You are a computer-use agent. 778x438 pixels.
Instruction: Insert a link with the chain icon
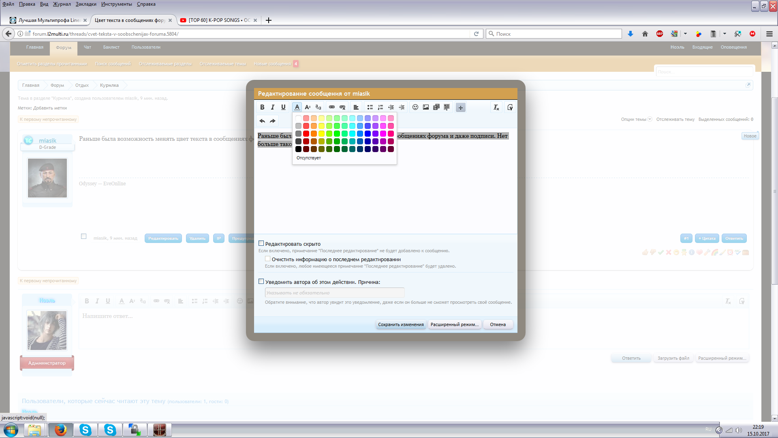[332, 107]
